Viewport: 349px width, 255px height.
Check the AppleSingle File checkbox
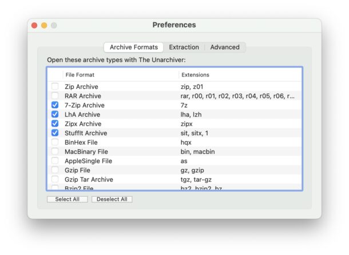point(55,161)
